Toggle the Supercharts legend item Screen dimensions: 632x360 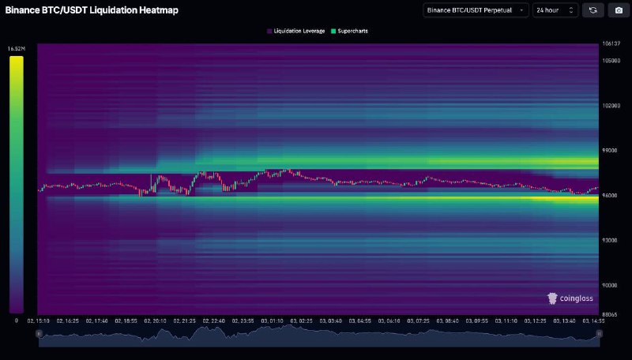[349, 31]
